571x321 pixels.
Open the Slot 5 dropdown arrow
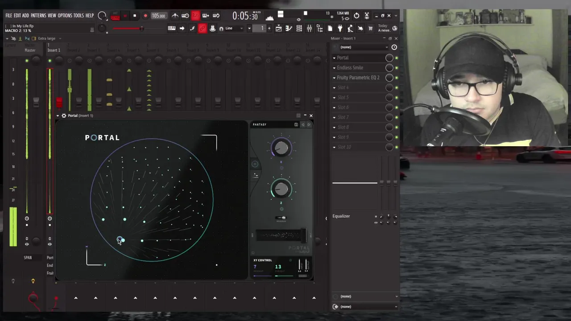click(x=334, y=98)
